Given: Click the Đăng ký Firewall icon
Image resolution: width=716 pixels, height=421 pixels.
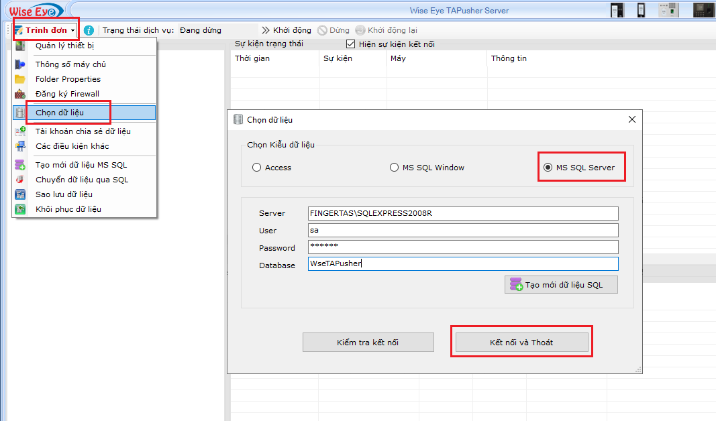Looking at the screenshot, I should (x=21, y=94).
